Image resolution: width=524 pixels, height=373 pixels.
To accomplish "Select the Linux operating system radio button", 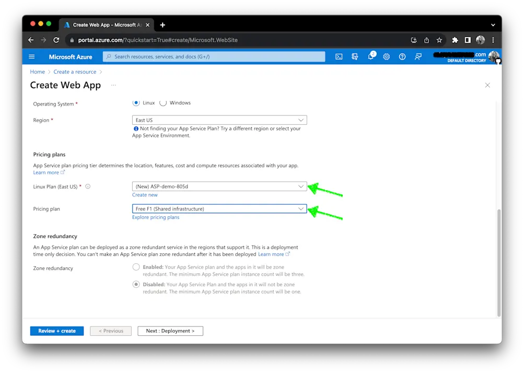I will 136,103.
